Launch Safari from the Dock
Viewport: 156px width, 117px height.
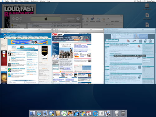pyautogui.click(x=39, y=113)
